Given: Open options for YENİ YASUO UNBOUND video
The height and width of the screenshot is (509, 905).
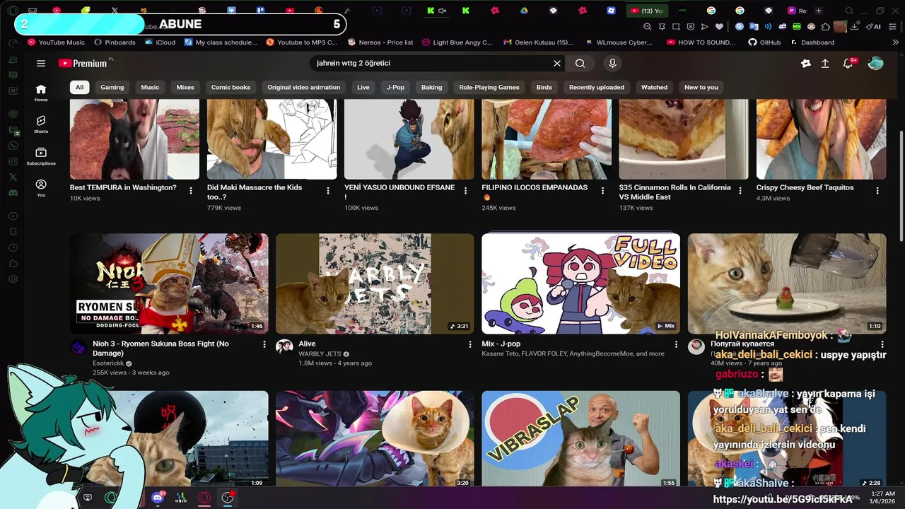Looking at the screenshot, I should [x=465, y=191].
